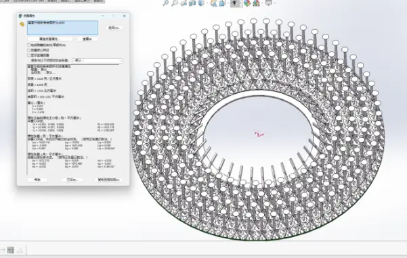Image resolution: width=407 pixels, height=258 pixels.
Task: Click the blue cube icon next to Section View
Action: (201, 3)
